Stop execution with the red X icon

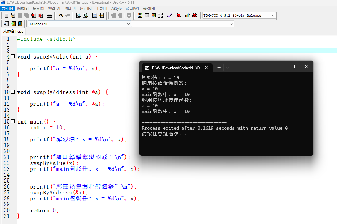[x=179, y=15]
